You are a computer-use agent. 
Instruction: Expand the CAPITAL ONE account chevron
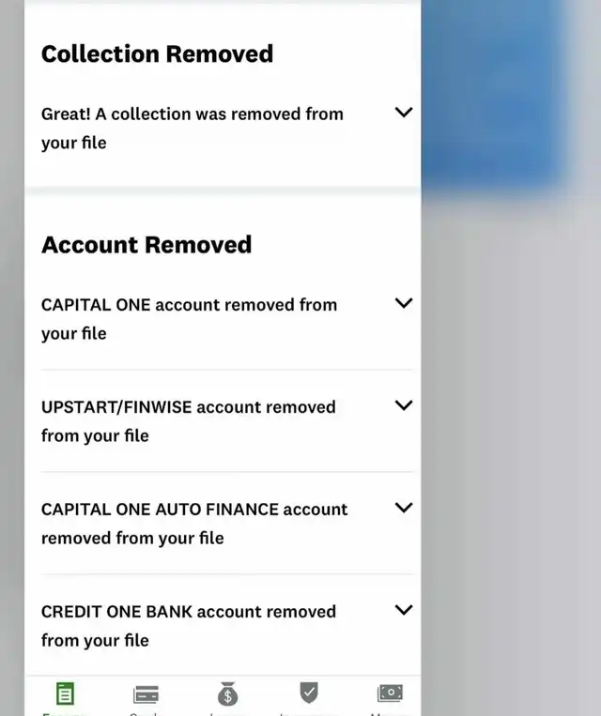pyautogui.click(x=404, y=303)
